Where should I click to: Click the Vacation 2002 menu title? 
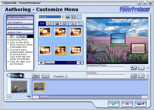point(118,24)
